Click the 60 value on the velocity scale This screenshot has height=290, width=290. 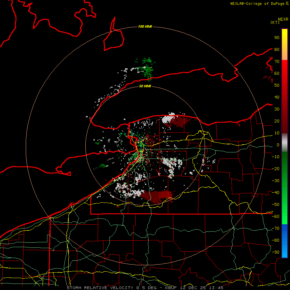pos(277,73)
